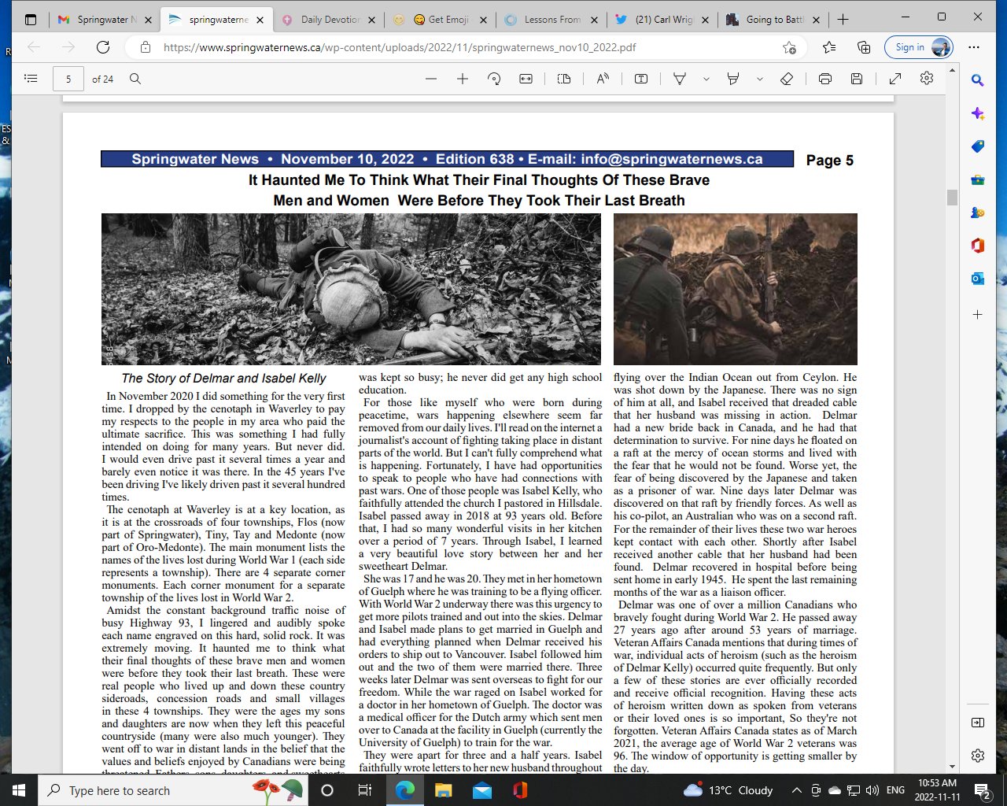
Task: Add a new app to the sidebar
Action: pyautogui.click(x=978, y=315)
